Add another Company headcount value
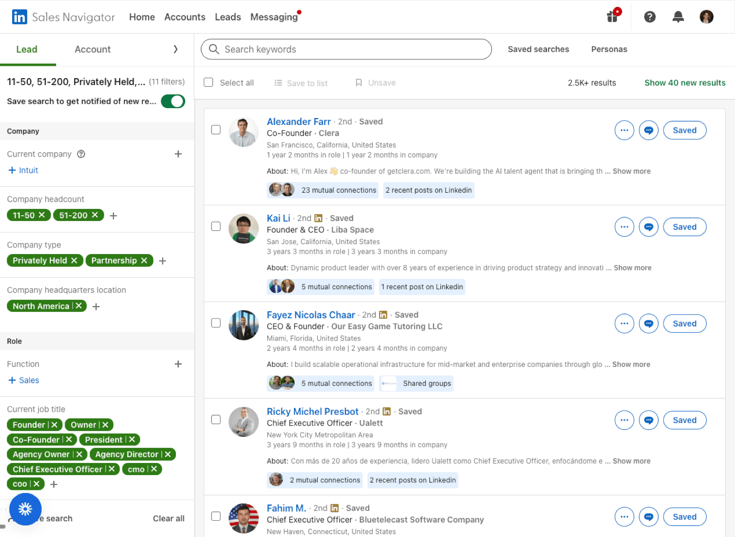 tap(113, 216)
